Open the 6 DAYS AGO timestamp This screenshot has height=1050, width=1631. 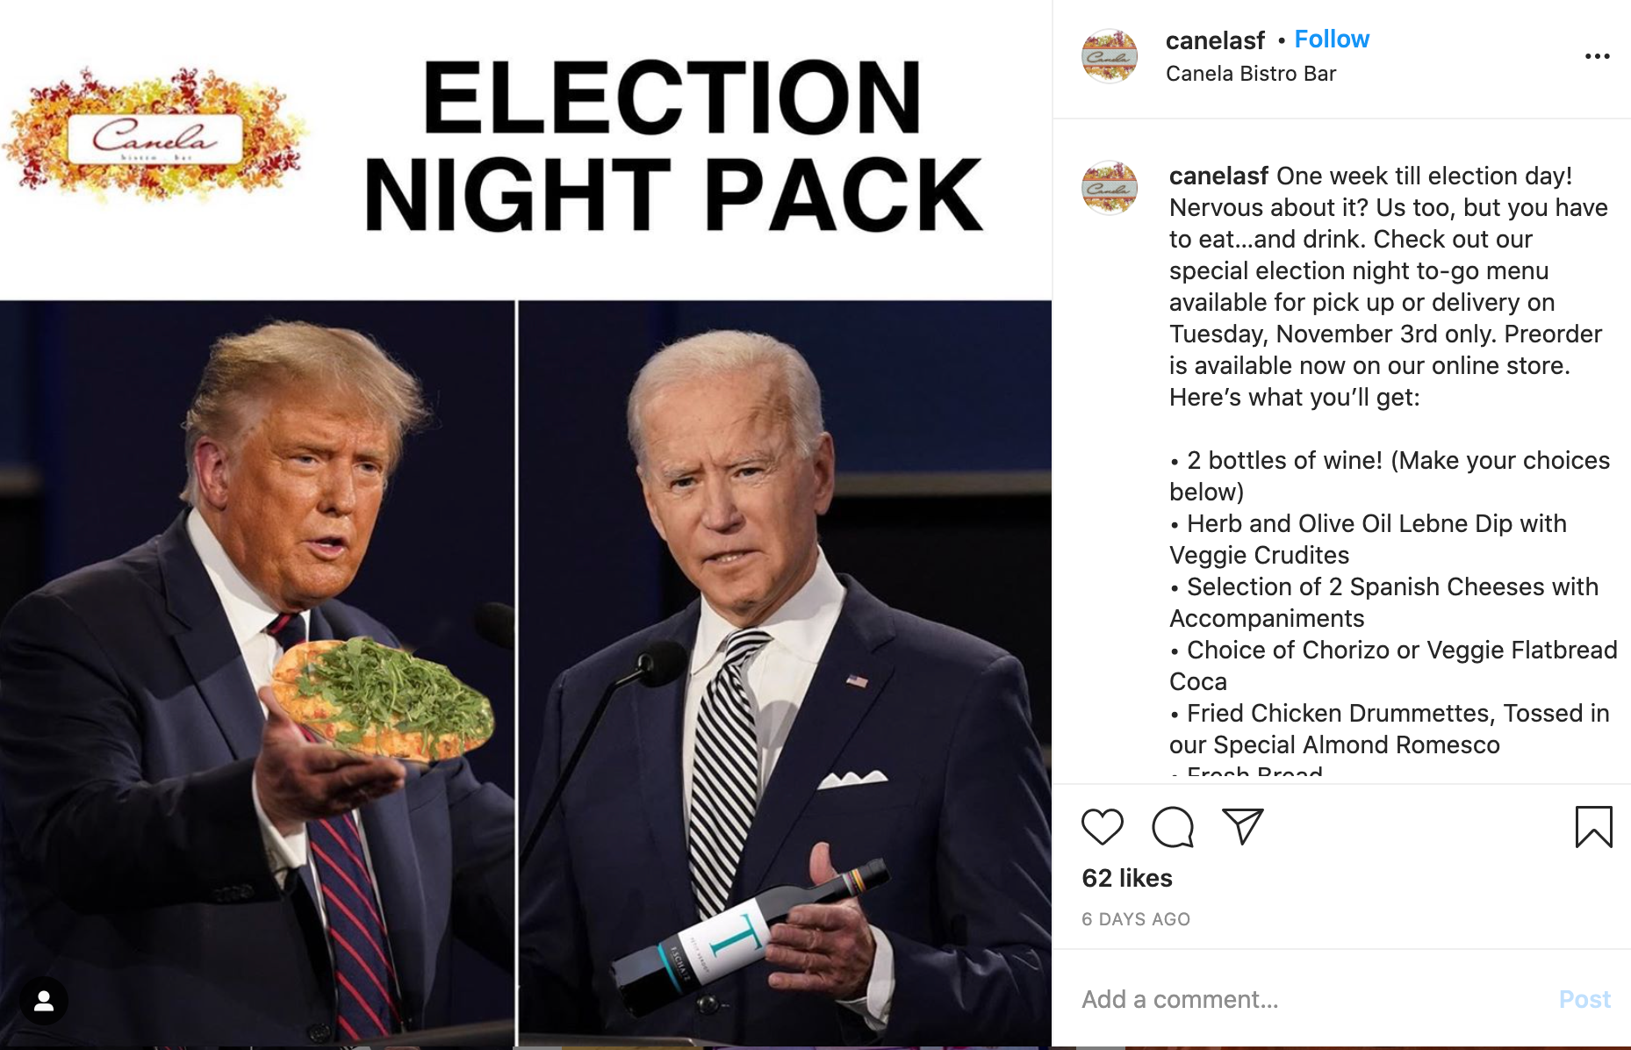[1136, 919]
